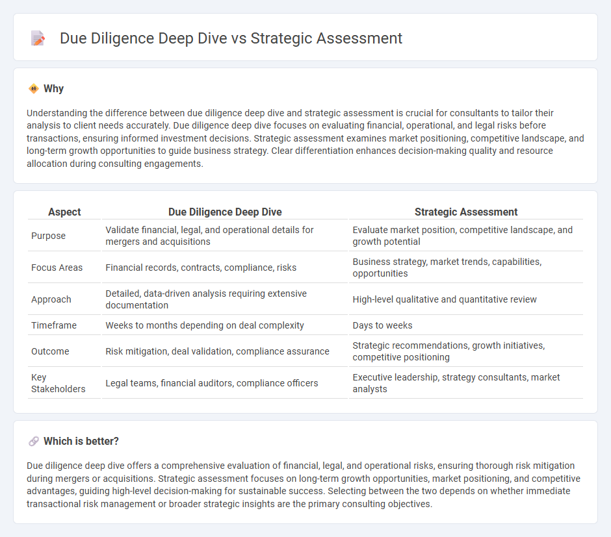This screenshot has height=537, width=611.
Task: Click cell 'Risk mitigation, deal validation, compliance assurance'
Action: [225, 351]
